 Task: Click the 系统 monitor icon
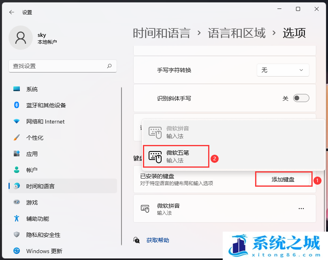click(x=17, y=89)
